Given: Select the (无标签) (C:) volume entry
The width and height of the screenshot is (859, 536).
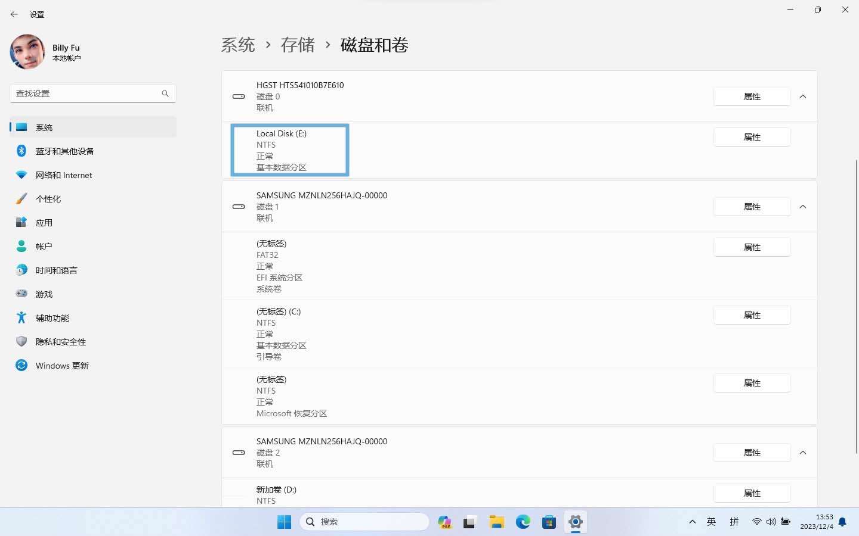Looking at the screenshot, I should pos(520,334).
